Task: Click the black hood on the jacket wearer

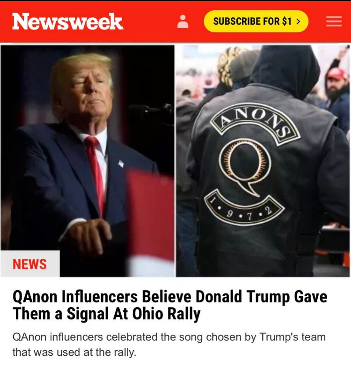Action: pos(285,69)
